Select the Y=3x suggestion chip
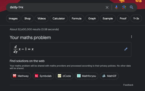 pos(136,18)
